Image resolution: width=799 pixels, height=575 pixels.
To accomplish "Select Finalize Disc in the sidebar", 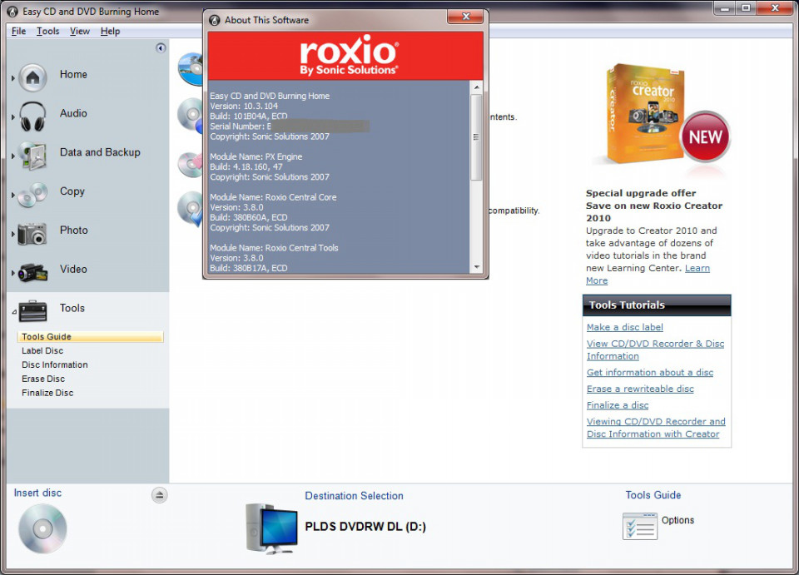I will pyautogui.click(x=47, y=393).
